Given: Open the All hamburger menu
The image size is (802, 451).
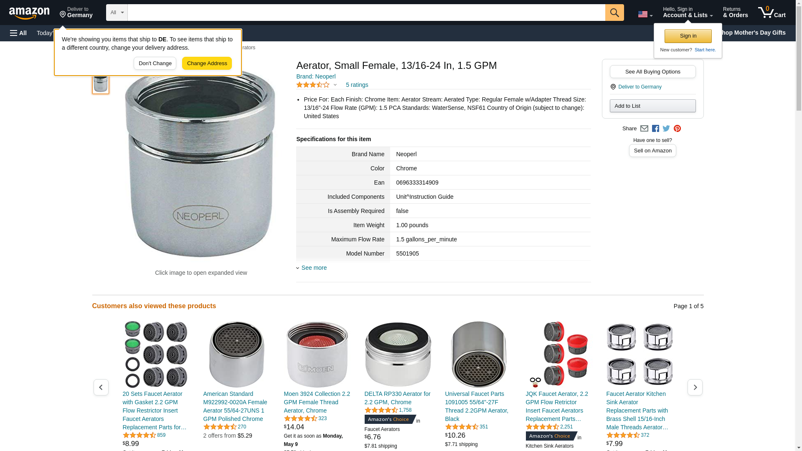Looking at the screenshot, I should [x=18, y=33].
